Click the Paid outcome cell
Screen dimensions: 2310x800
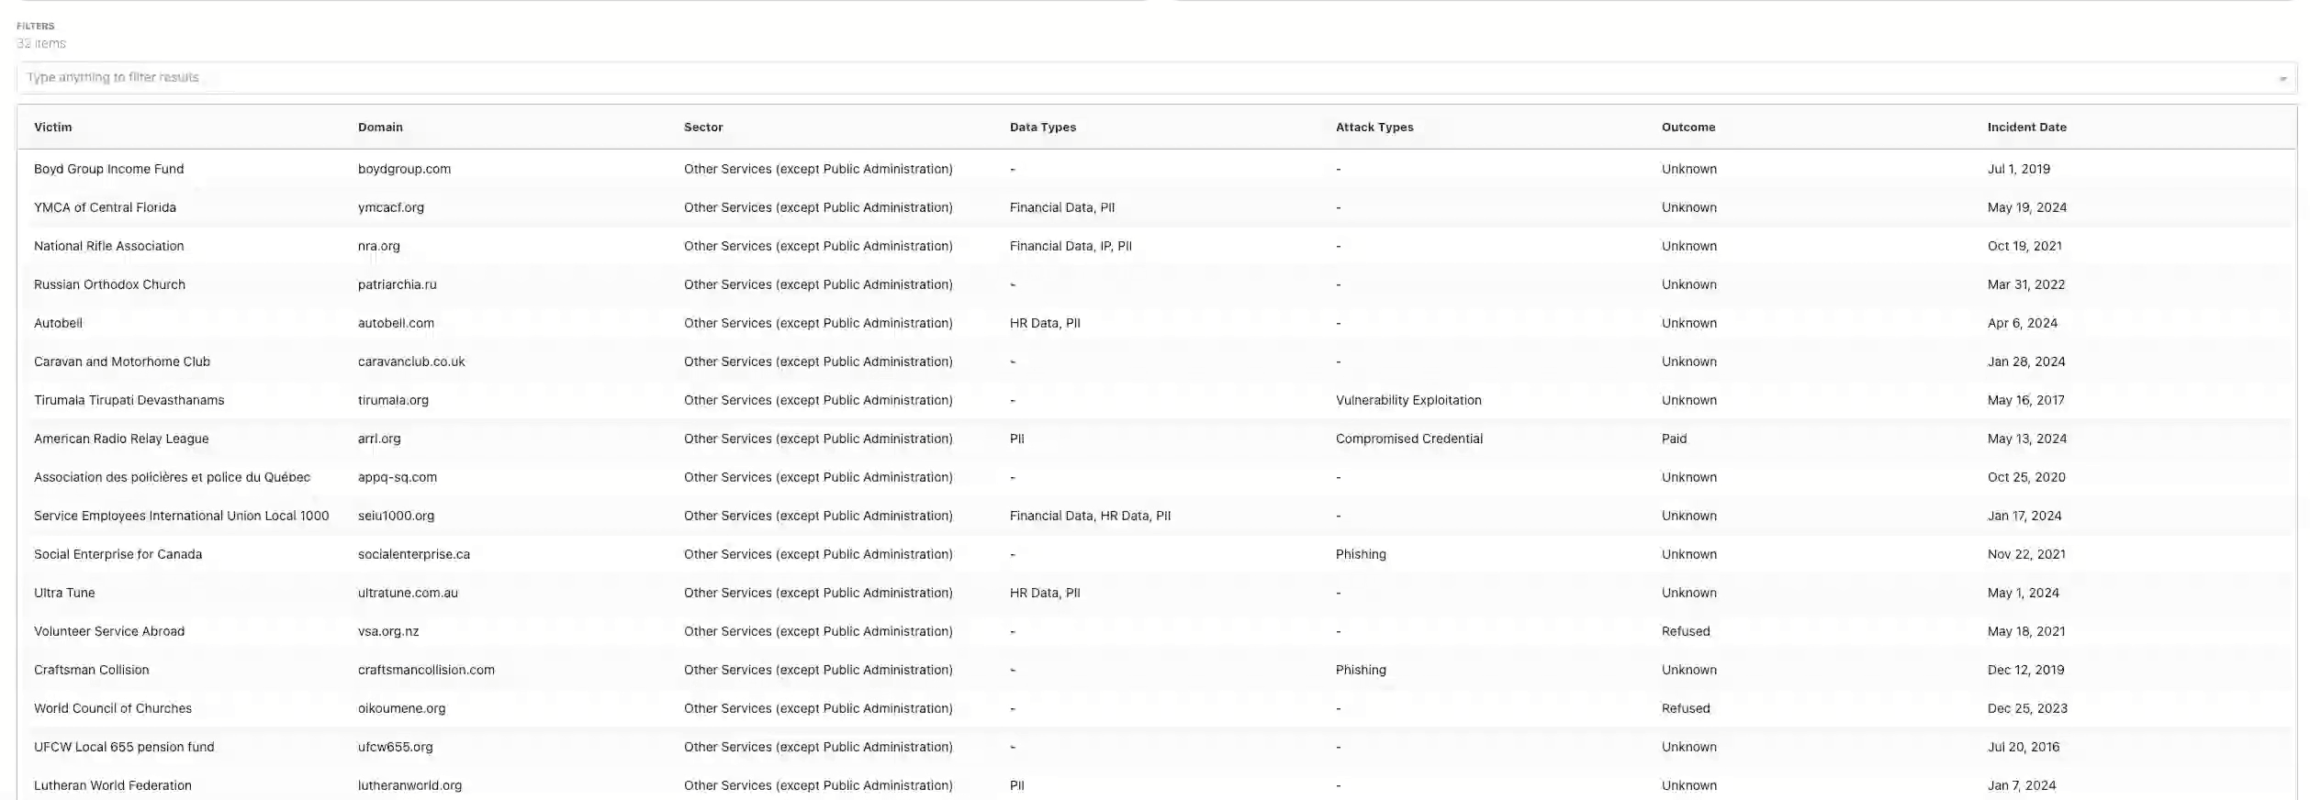(1674, 439)
